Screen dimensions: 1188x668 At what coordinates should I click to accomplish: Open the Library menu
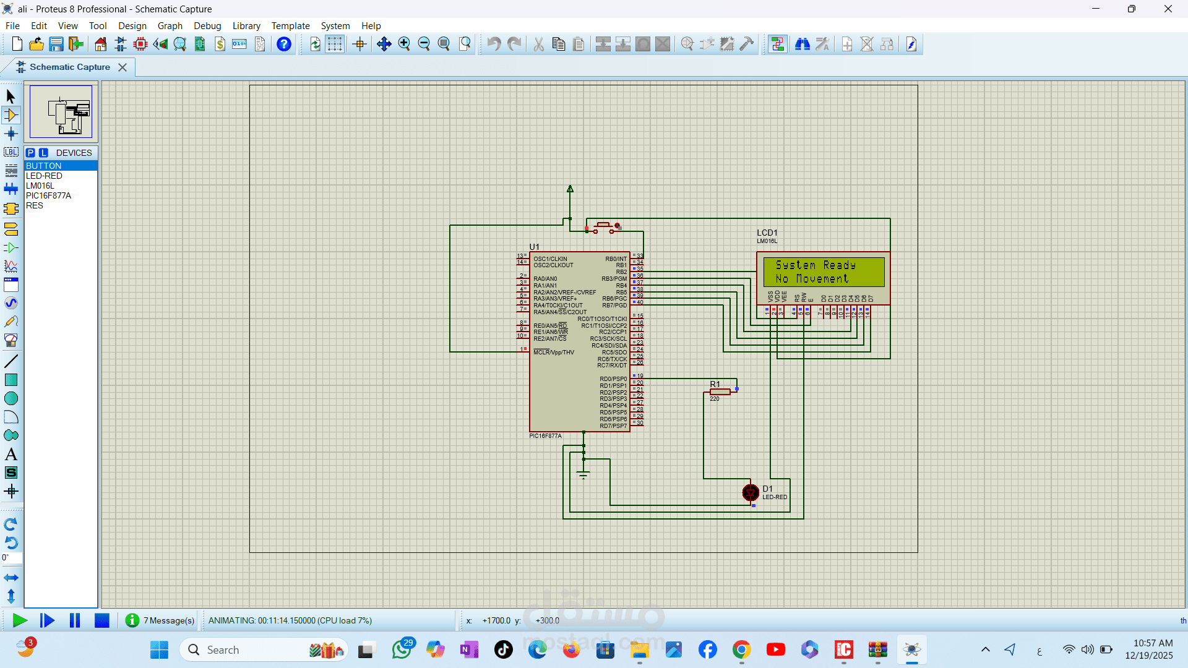pos(246,25)
